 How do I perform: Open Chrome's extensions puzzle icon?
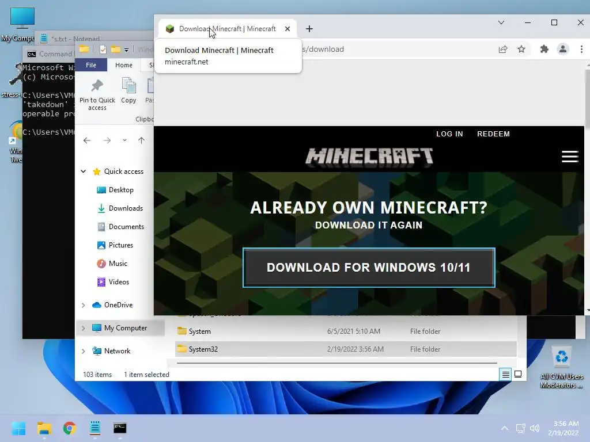click(x=544, y=49)
